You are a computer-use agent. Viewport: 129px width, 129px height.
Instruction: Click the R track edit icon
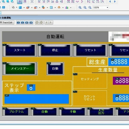coord(27,22)
